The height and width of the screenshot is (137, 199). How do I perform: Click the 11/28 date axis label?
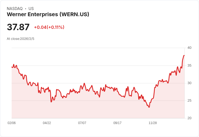tap(153, 123)
